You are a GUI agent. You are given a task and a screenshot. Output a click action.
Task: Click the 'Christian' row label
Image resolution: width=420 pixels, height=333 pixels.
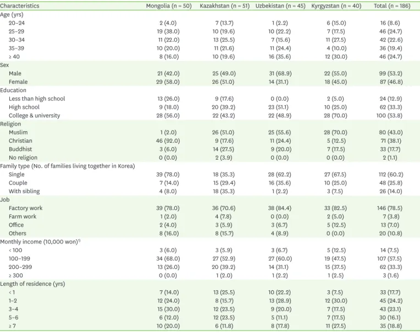point(20,141)
